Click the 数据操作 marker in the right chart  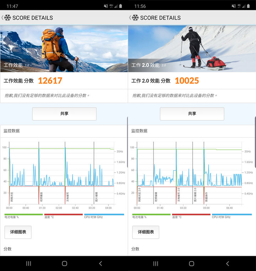[x=206, y=196]
